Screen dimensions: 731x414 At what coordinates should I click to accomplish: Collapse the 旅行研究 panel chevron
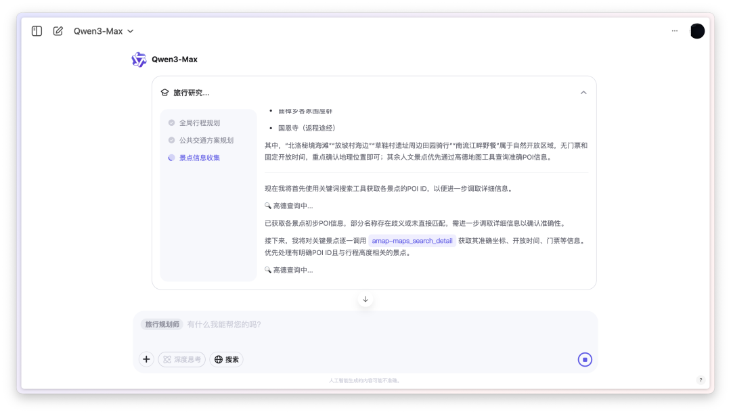coord(583,93)
